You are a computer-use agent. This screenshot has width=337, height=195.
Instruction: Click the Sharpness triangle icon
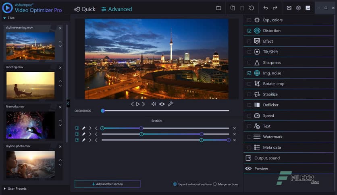257,62
